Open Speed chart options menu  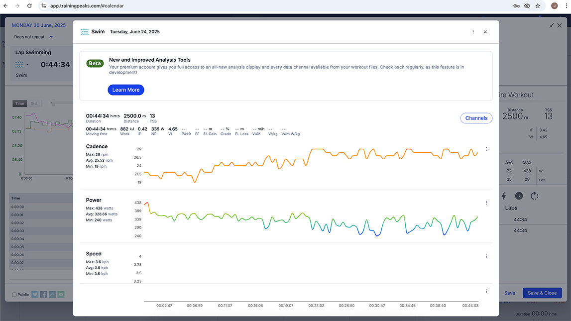[486, 256]
